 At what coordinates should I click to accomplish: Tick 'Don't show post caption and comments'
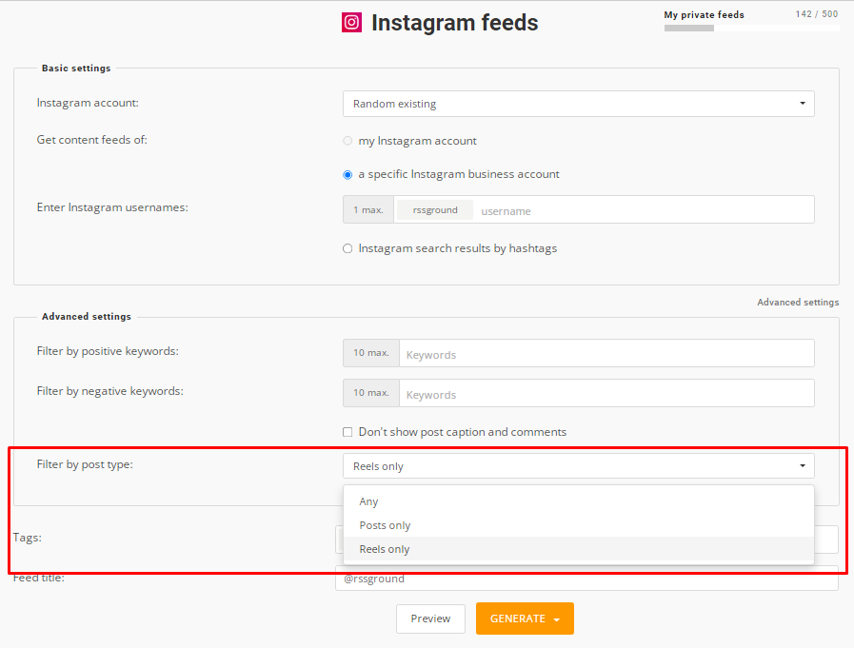click(x=348, y=432)
